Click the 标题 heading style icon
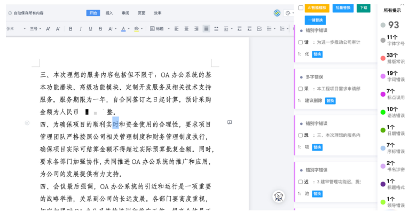417x212 pixels. 152,29
